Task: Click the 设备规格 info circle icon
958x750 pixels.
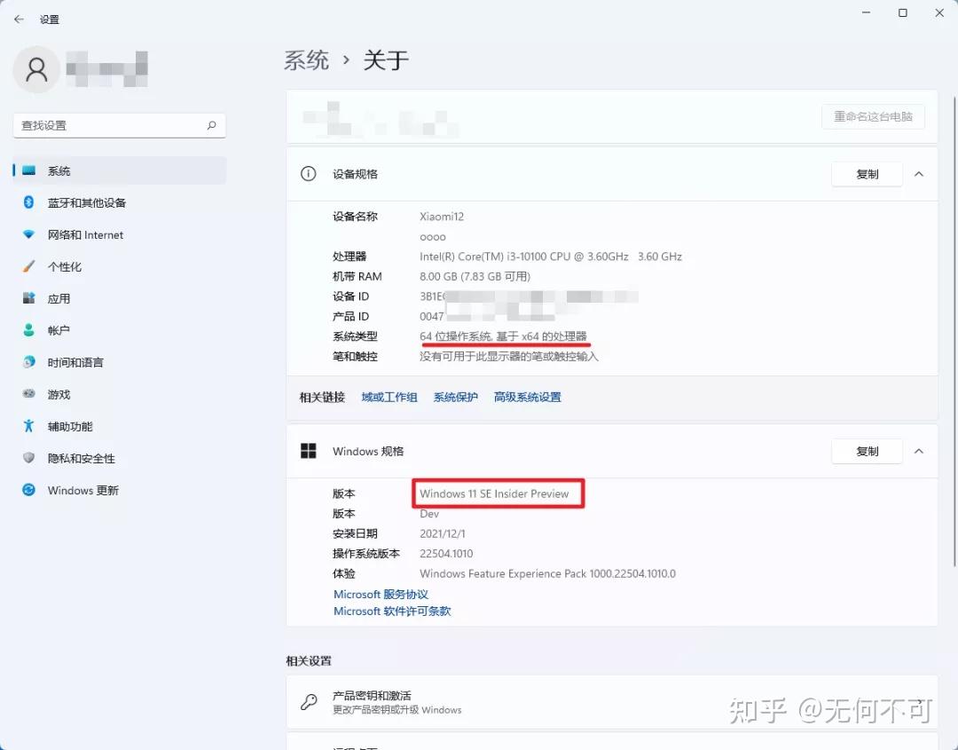Action: point(308,174)
